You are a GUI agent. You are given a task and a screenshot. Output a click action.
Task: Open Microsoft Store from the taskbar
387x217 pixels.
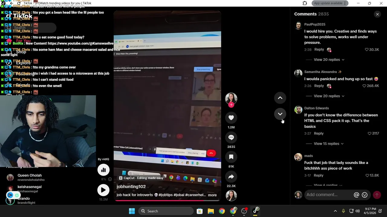(x=200, y=211)
